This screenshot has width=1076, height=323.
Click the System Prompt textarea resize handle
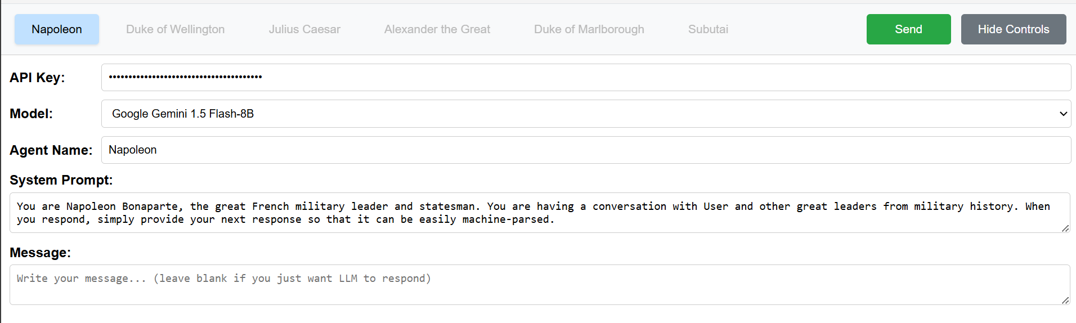[1065, 228]
